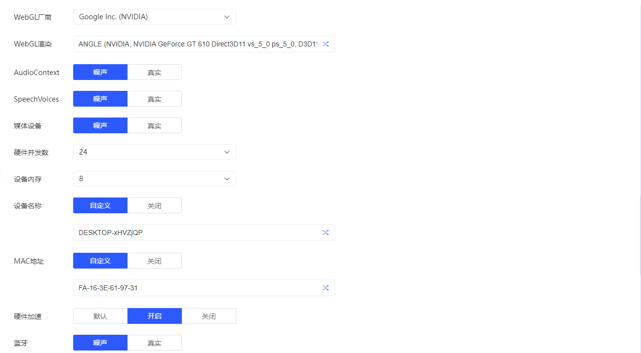Click the FA-16-3E-61-97-31 MAC address field
Screen dimensions: 641x353
198,288
